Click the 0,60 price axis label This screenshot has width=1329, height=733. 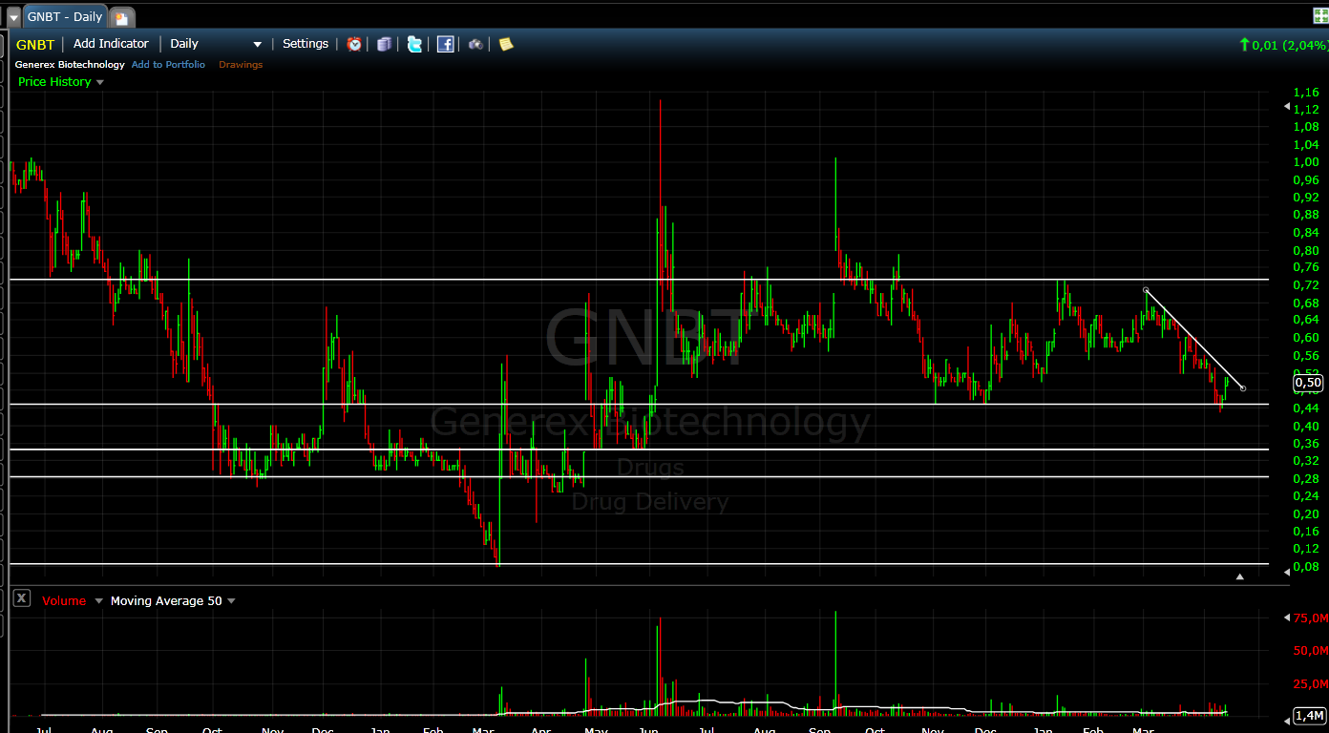[x=1306, y=337]
